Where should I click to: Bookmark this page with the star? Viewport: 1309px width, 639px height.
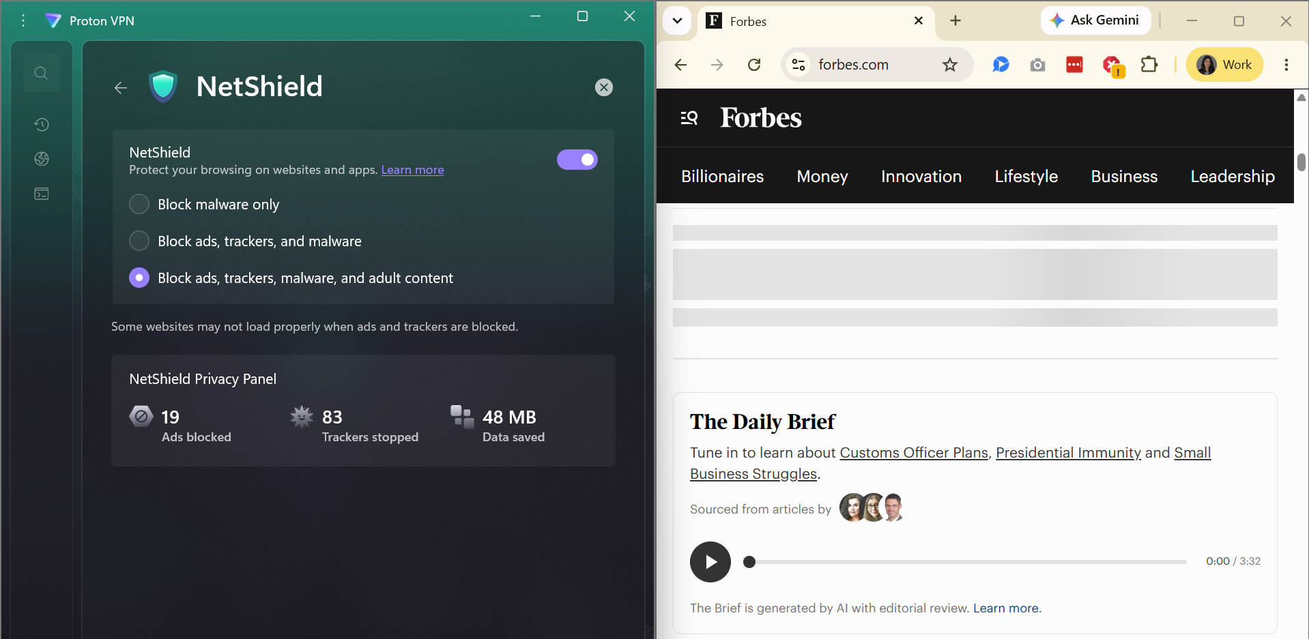click(x=950, y=65)
